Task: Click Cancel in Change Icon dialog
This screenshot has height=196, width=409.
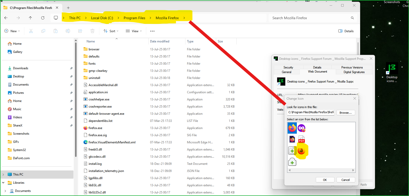Action: tap(345, 180)
